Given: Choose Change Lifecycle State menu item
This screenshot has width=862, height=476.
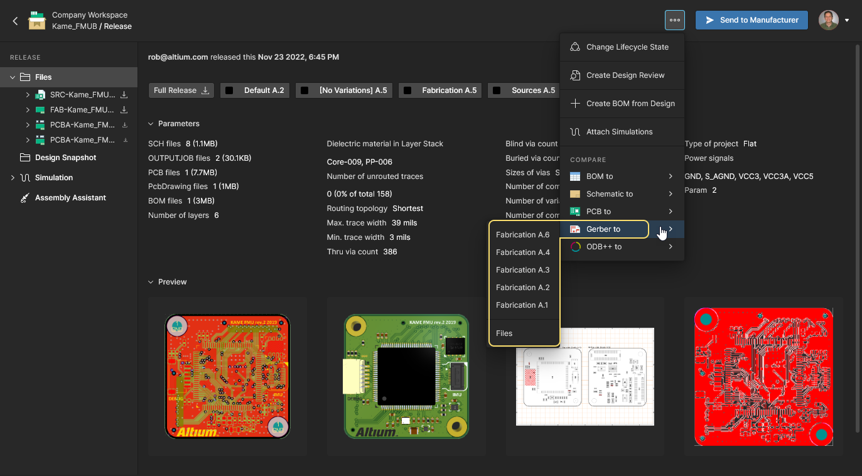Looking at the screenshot, I should pyautogui.click(x=622, y=47).
